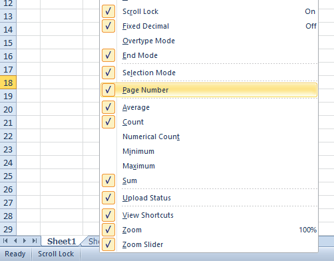Screen dimensions: 334x261
Task: Go to first sheet tab arrow
Action: pos(5,241)
